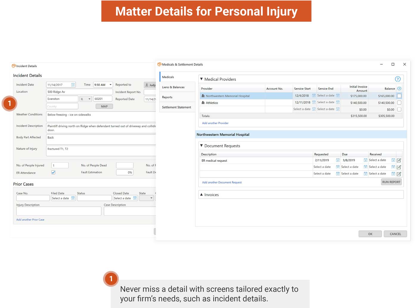Screen dimensions: 417x308
Task: Open the Filed Date calendar under Prior Cases
Action: point(73,198)
